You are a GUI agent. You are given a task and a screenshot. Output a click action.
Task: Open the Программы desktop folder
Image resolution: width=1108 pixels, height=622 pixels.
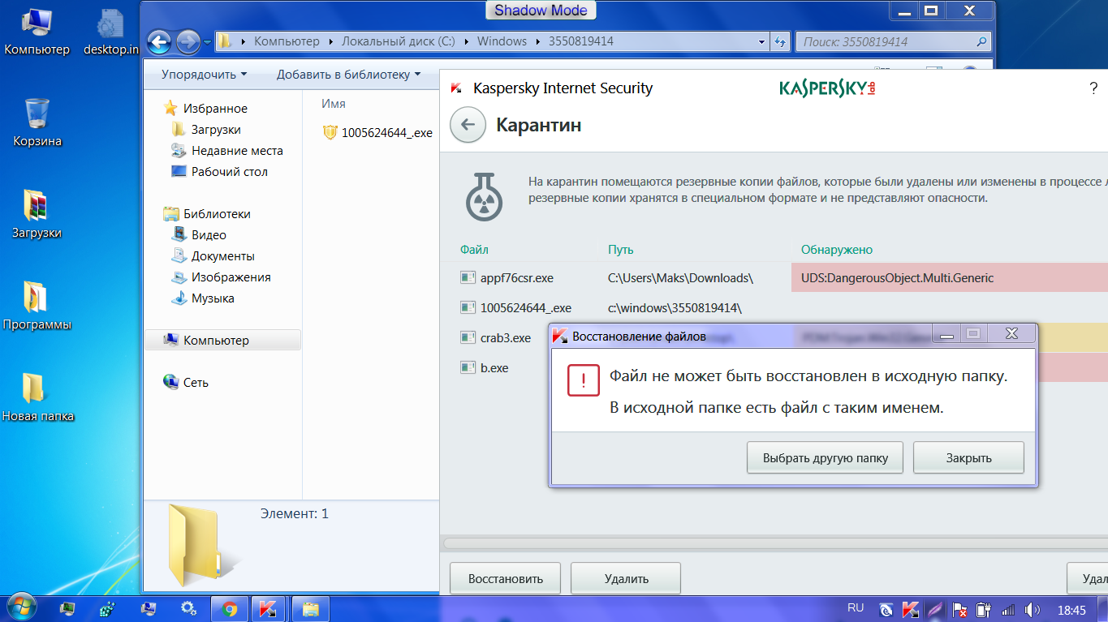pyautogui.click(x=37, y=306)
